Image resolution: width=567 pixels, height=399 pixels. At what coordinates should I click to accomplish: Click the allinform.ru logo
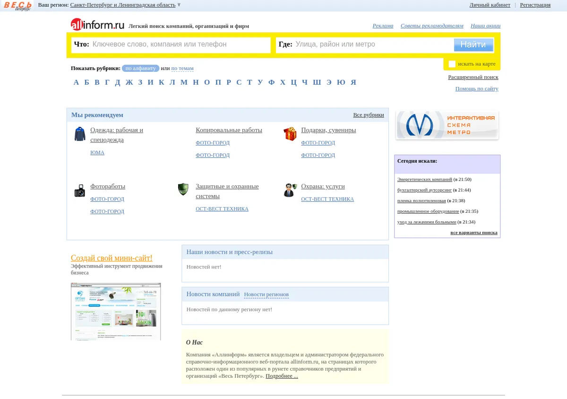pyautogui.click(x=98, y=25)
